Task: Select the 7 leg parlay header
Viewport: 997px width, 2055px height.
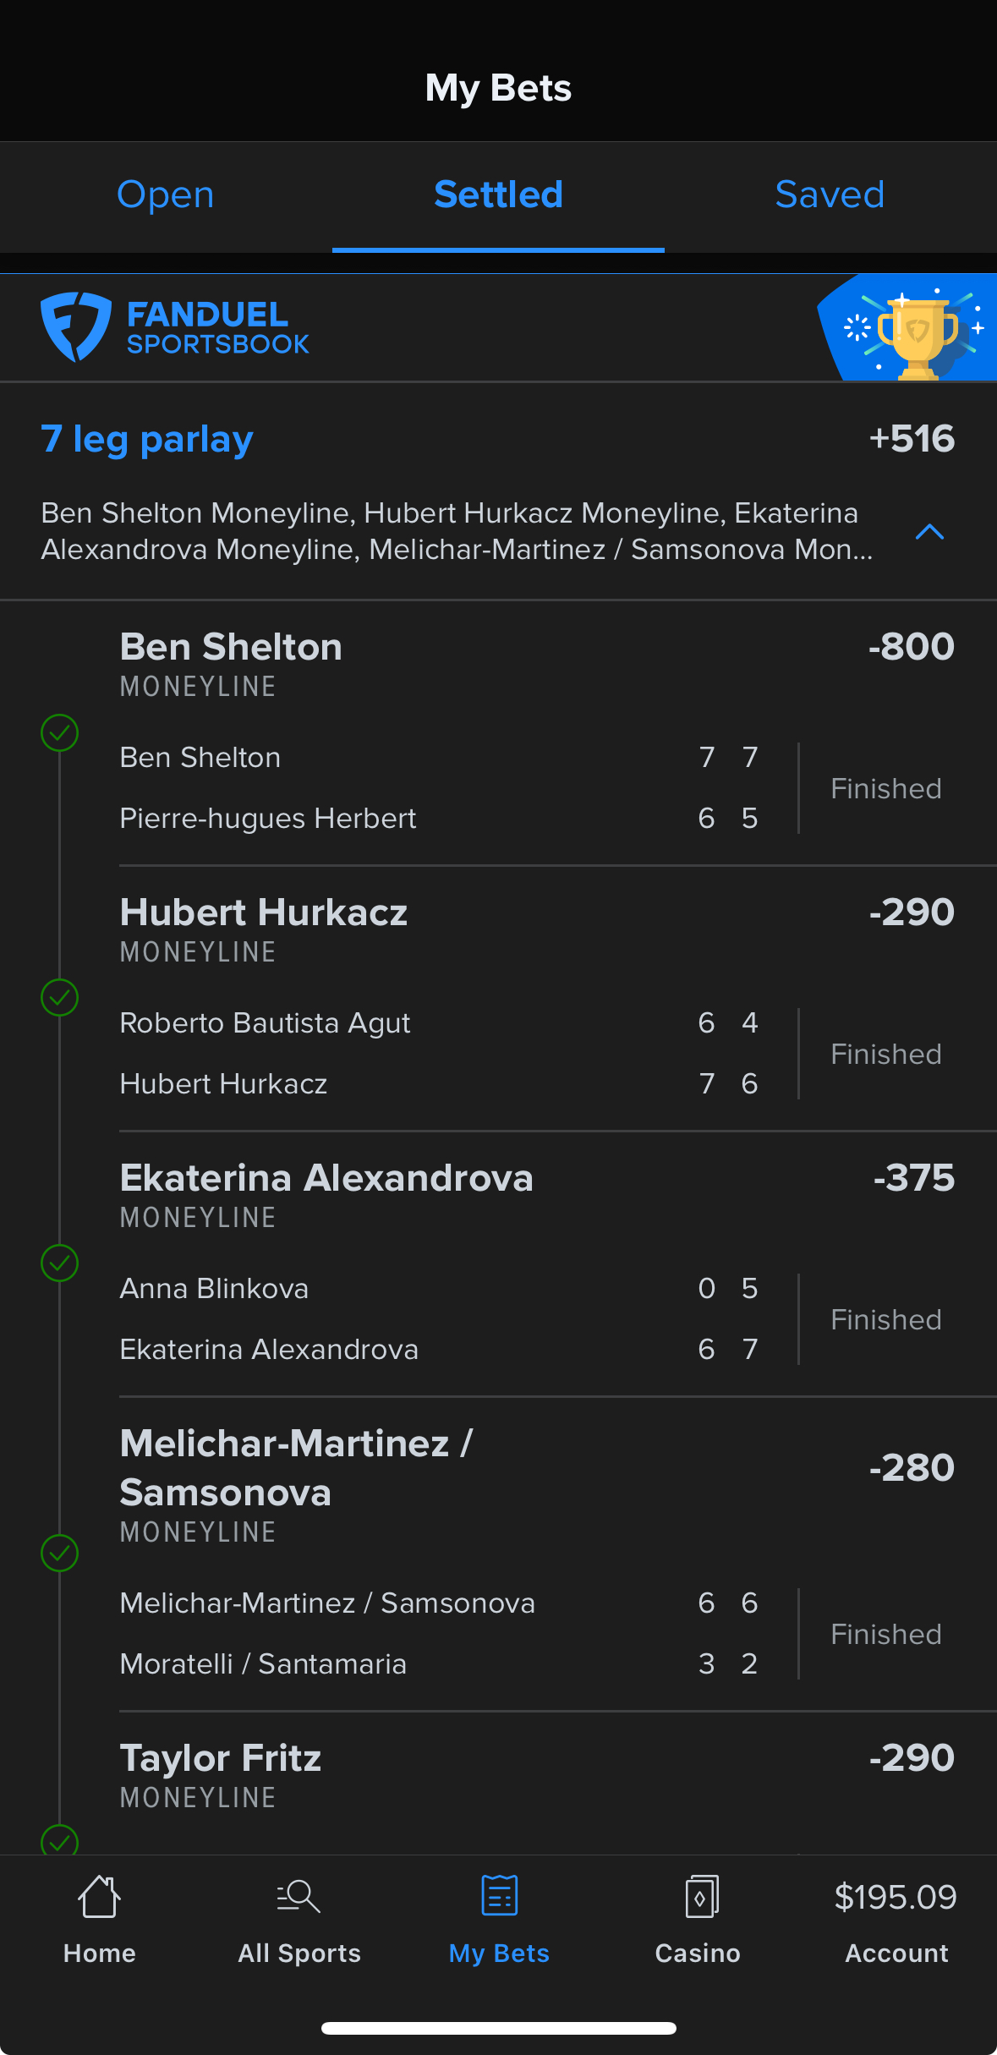Action: coord(147,439)
